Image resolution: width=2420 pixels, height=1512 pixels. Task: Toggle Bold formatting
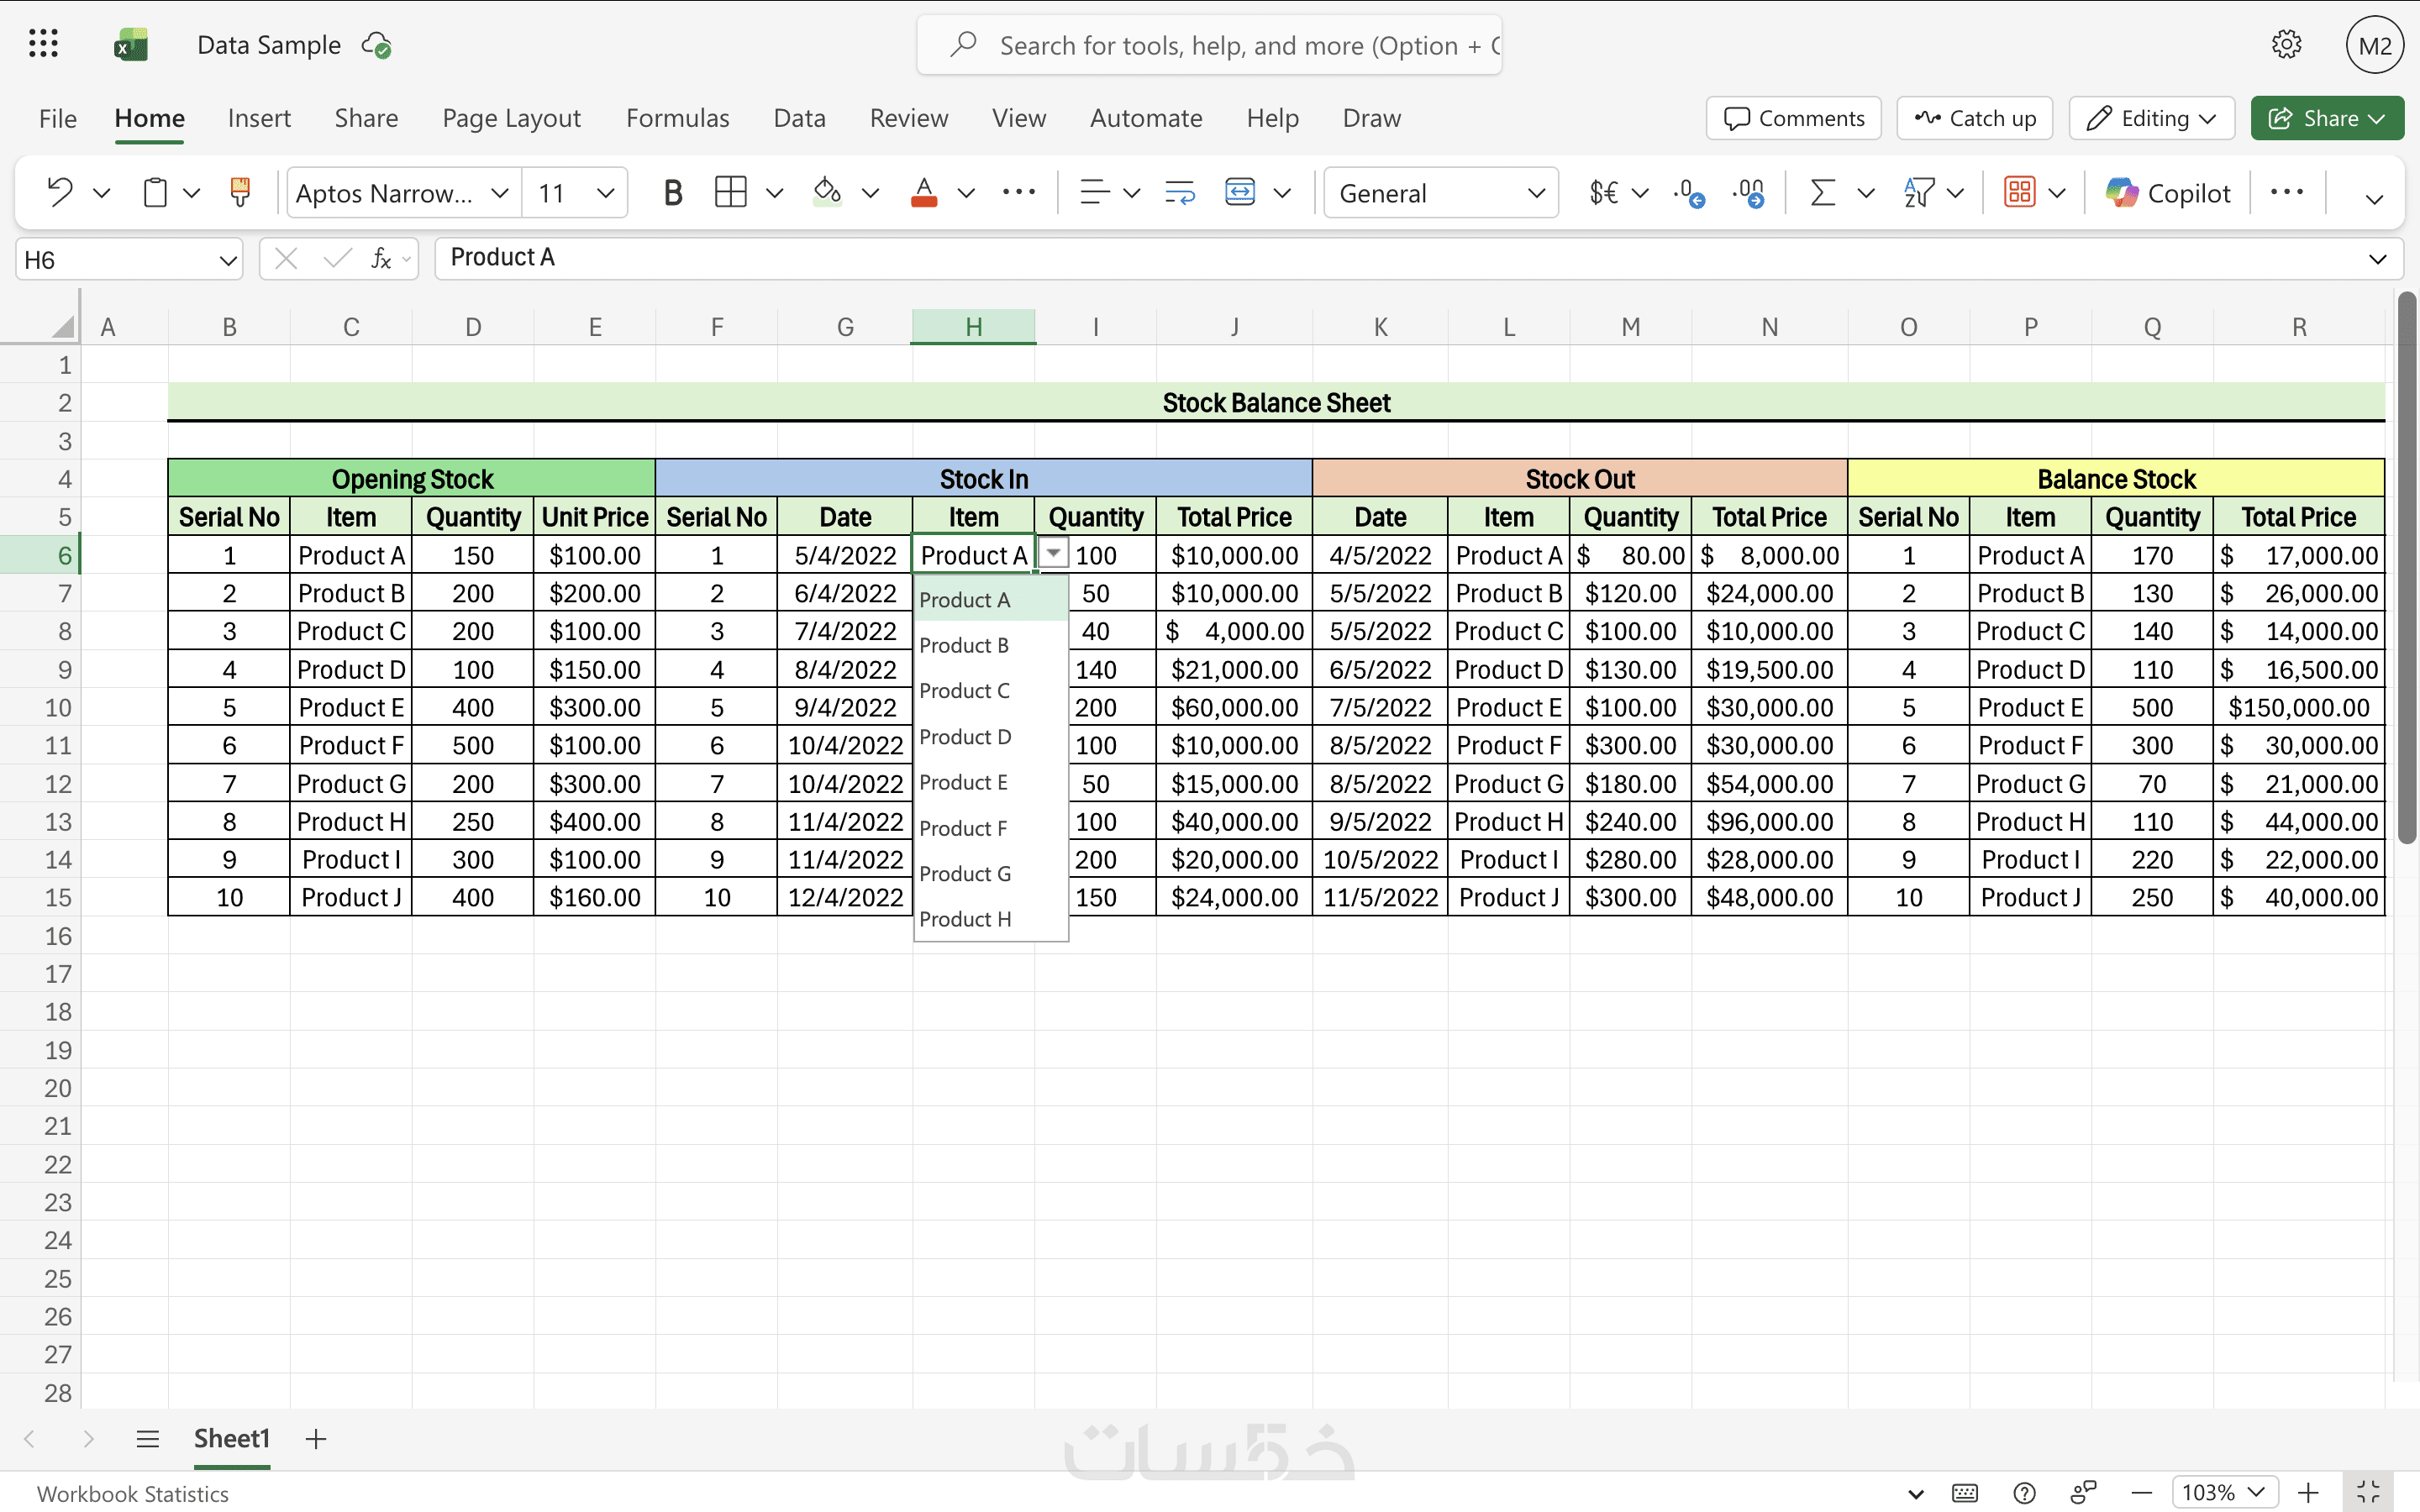(x=673, y=192)
